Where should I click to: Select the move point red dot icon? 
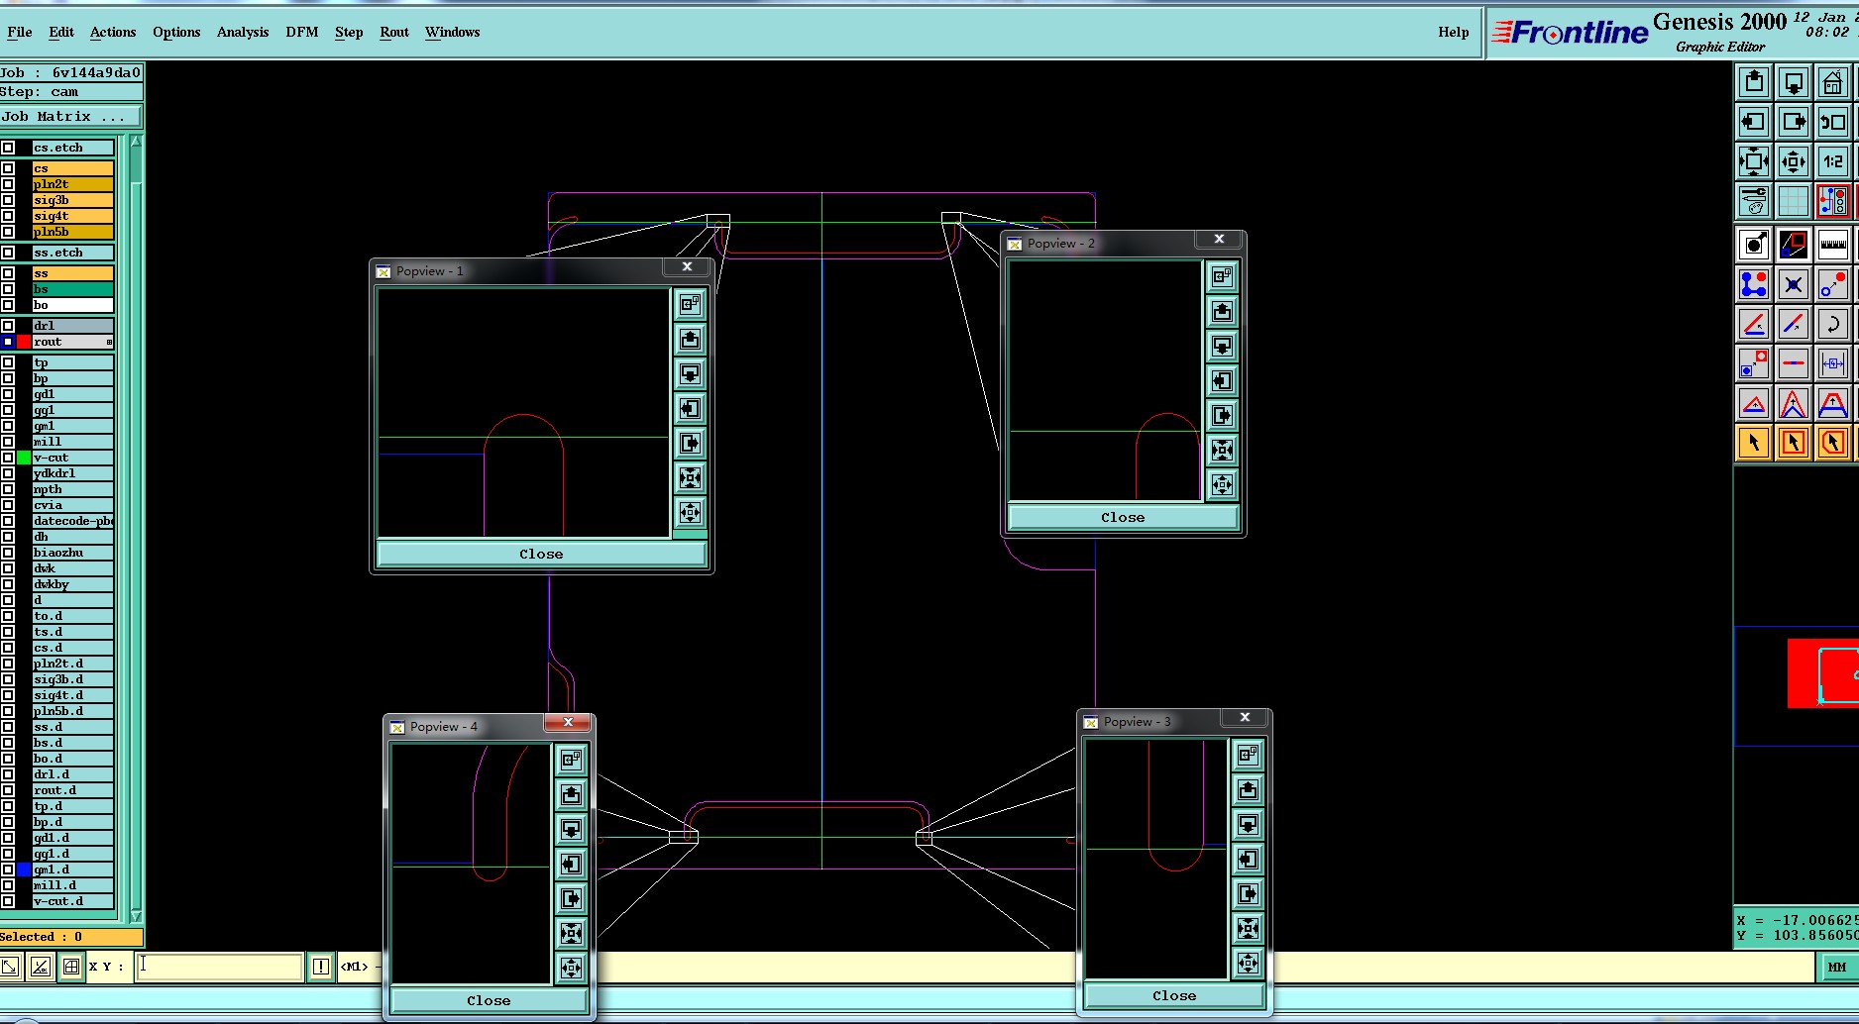point(1833,284)
